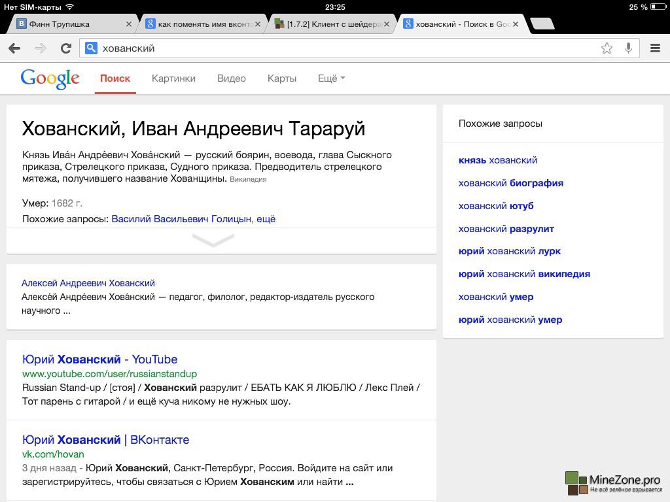Open Юрий Хованский YouTube result
The width and height of the screenshot is (670, 502).
[99, 360]
